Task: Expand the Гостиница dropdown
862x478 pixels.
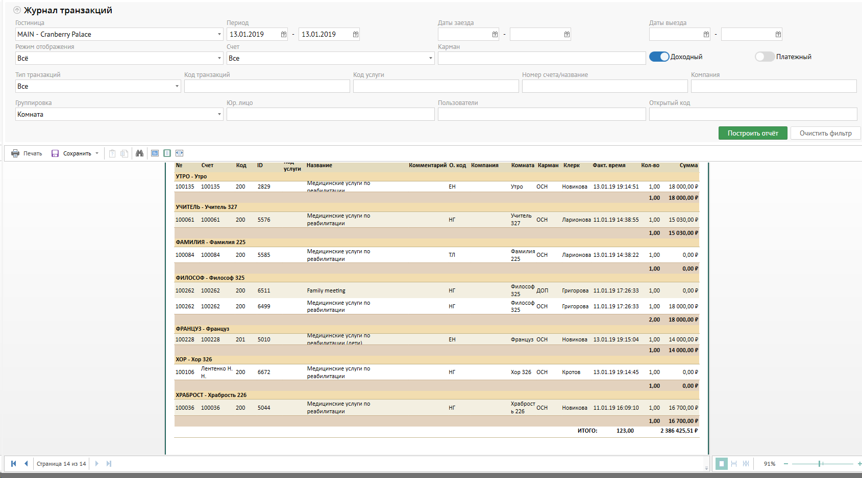Action: (x=219, y=34)
